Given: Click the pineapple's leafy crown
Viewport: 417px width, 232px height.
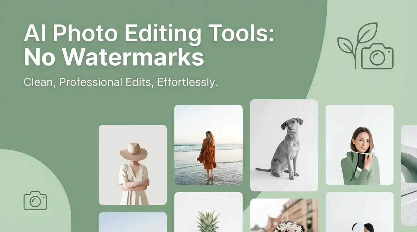Looking at the screenshot, I should coord(208,221).
